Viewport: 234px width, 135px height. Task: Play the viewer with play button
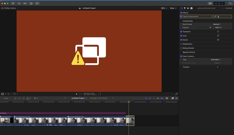(x=77, y=94)
